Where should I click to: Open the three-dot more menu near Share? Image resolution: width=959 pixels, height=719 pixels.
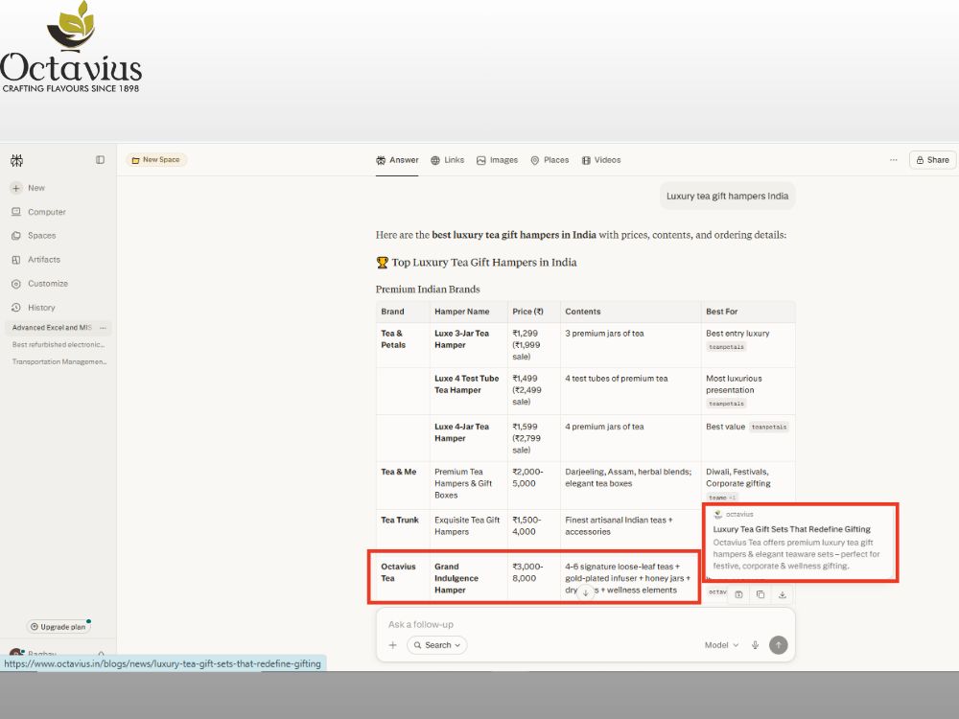(x=894, y=160)
